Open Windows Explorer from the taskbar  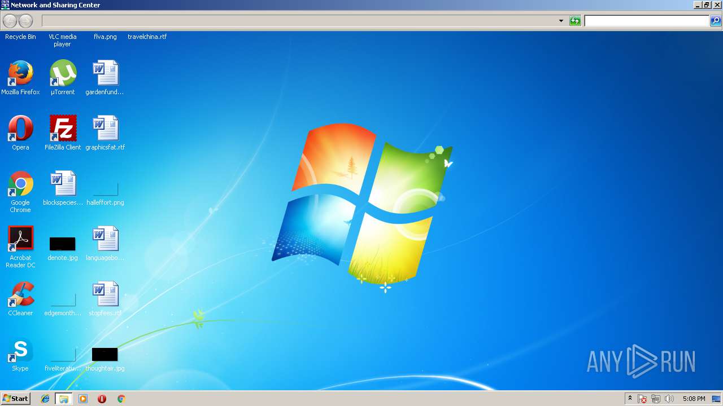64,399
